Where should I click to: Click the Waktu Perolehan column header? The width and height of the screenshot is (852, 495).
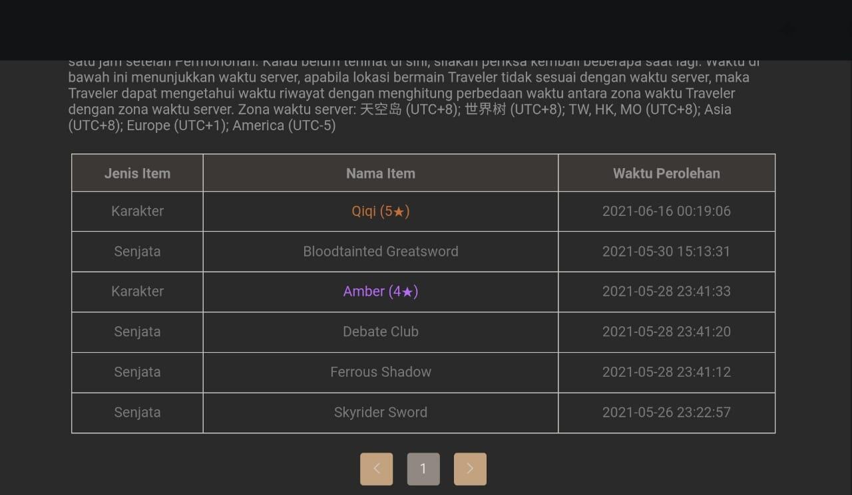(x=666, y=173)
